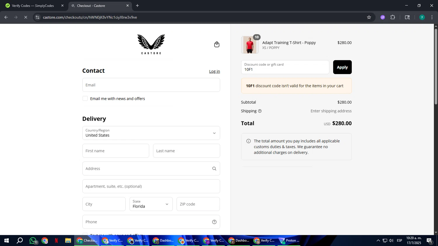Switch to Checkout Chrome window in taskbar
438x246 pixels.
87,241
